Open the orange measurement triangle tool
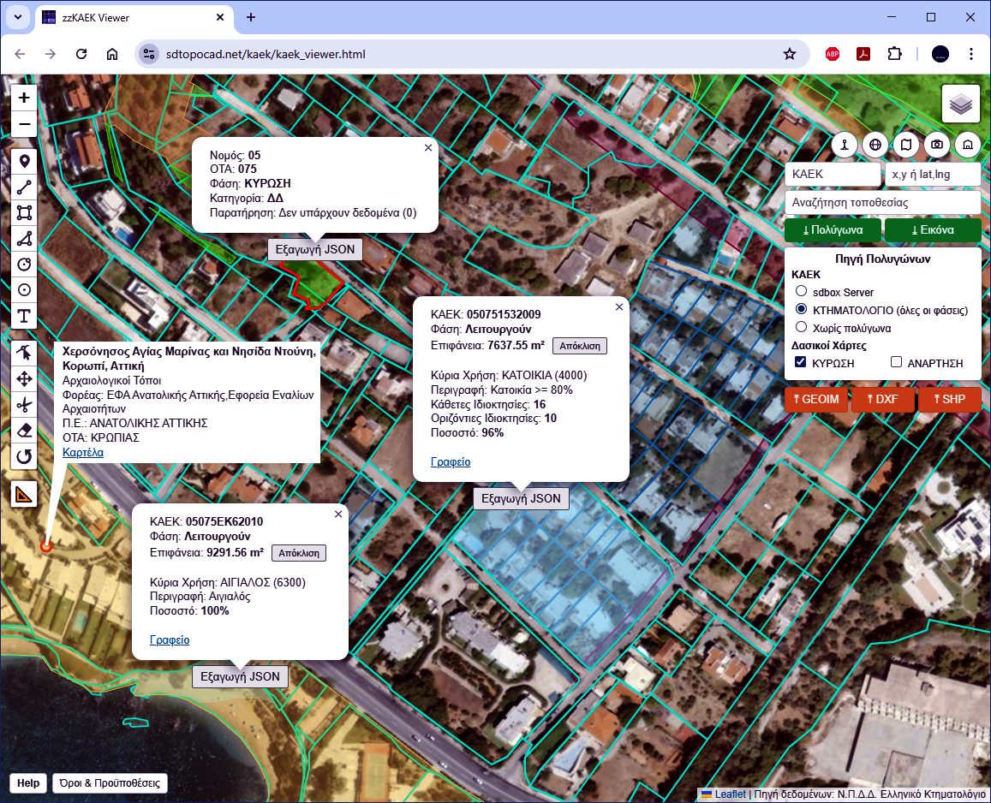The width and height of the screenshot is (991, 803). [x=24, y=494]
